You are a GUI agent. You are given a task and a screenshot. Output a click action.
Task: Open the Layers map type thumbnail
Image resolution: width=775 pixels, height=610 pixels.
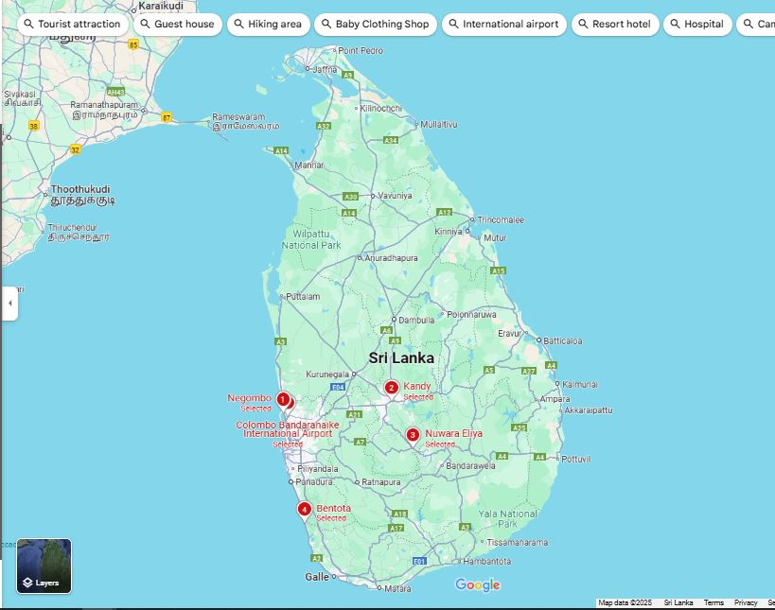tap(44, 566)
